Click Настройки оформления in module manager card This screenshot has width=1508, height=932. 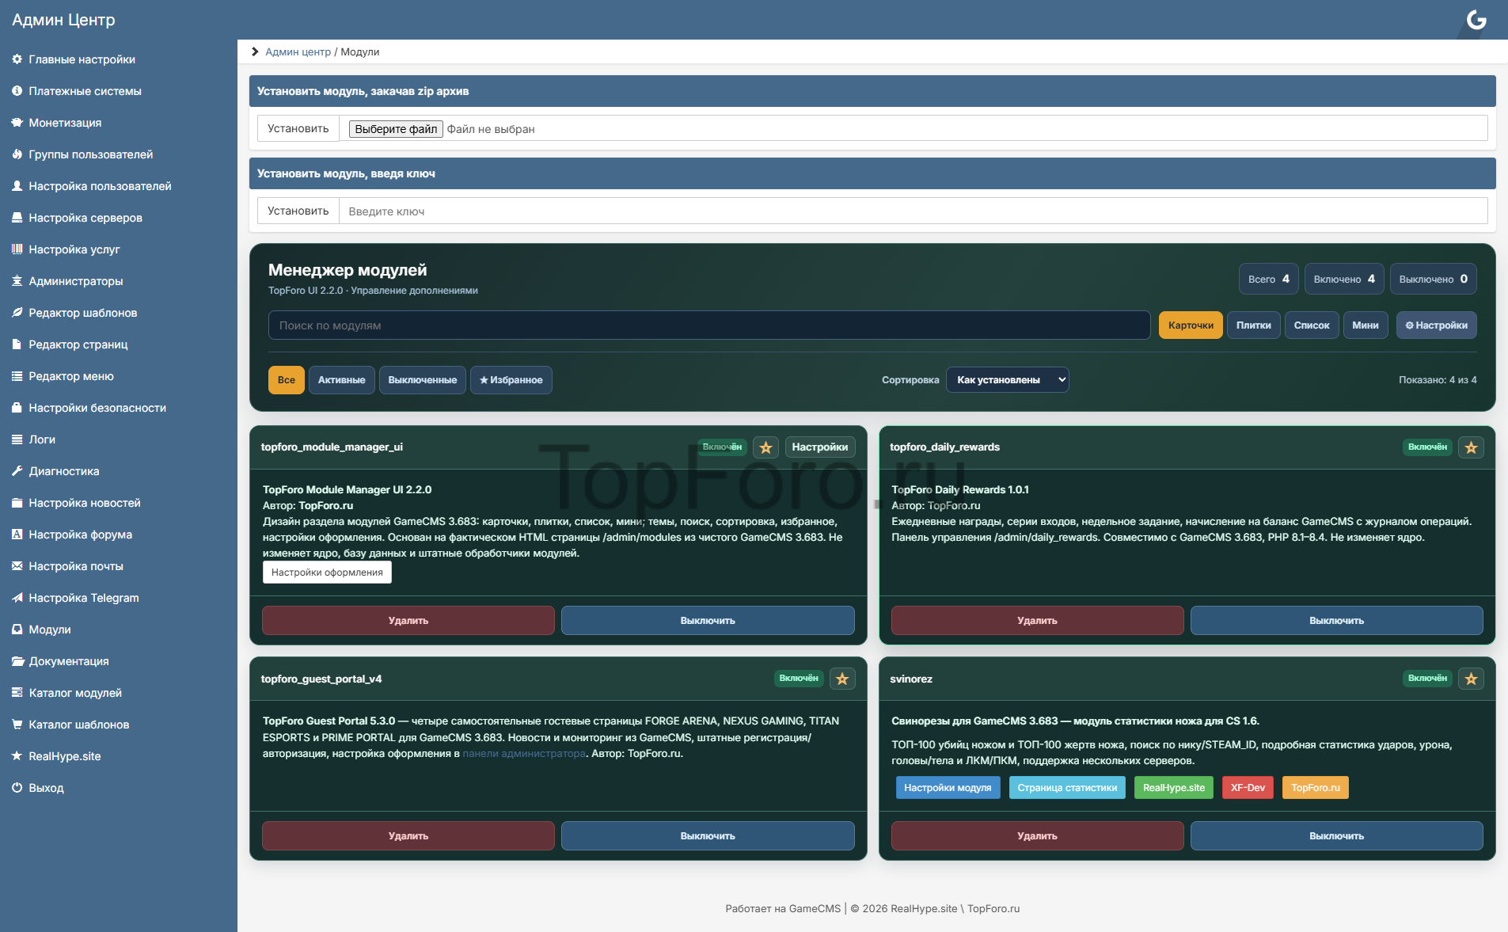coord(327,573)
